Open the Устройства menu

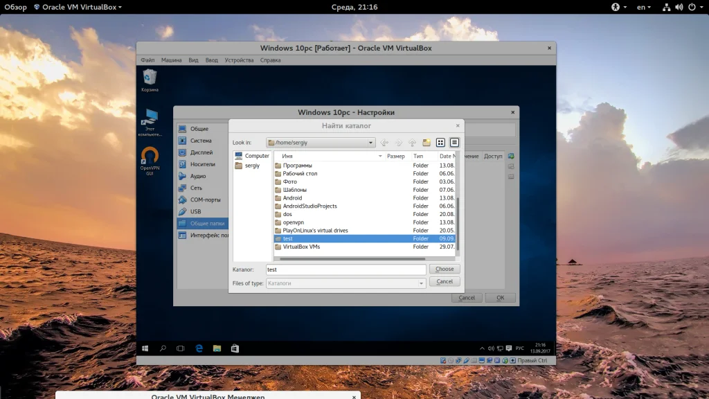tap(239, 60)
